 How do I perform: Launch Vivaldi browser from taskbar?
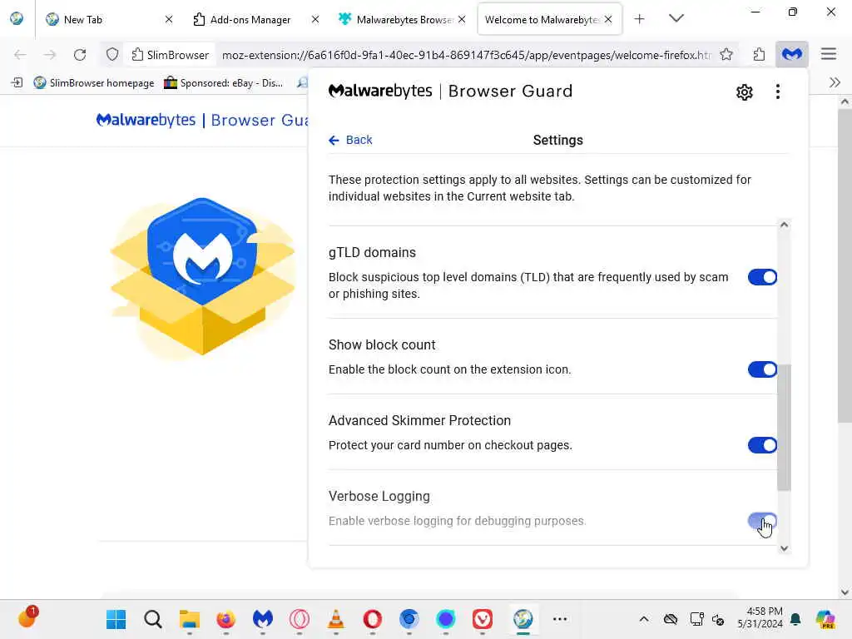tap(482, 619)
